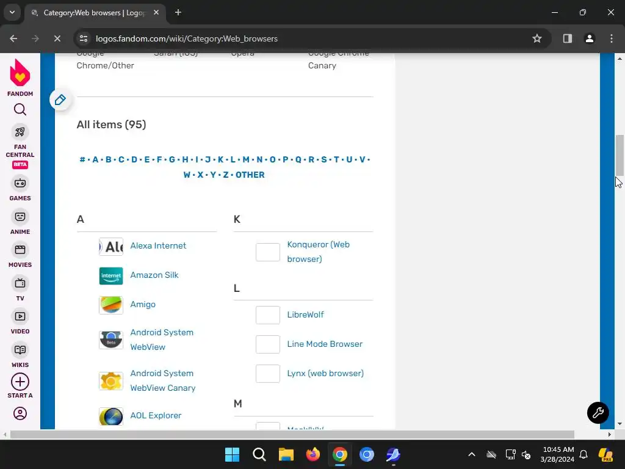Open the Wikis book icon
Screen dimensions: 625x469
pyautogui.click(x=20, y=350)
